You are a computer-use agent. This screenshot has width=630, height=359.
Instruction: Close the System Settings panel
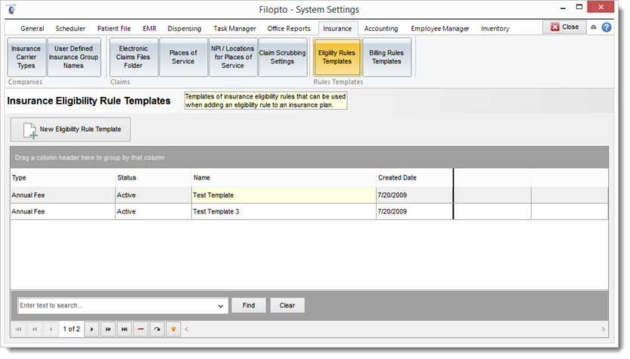564,27
